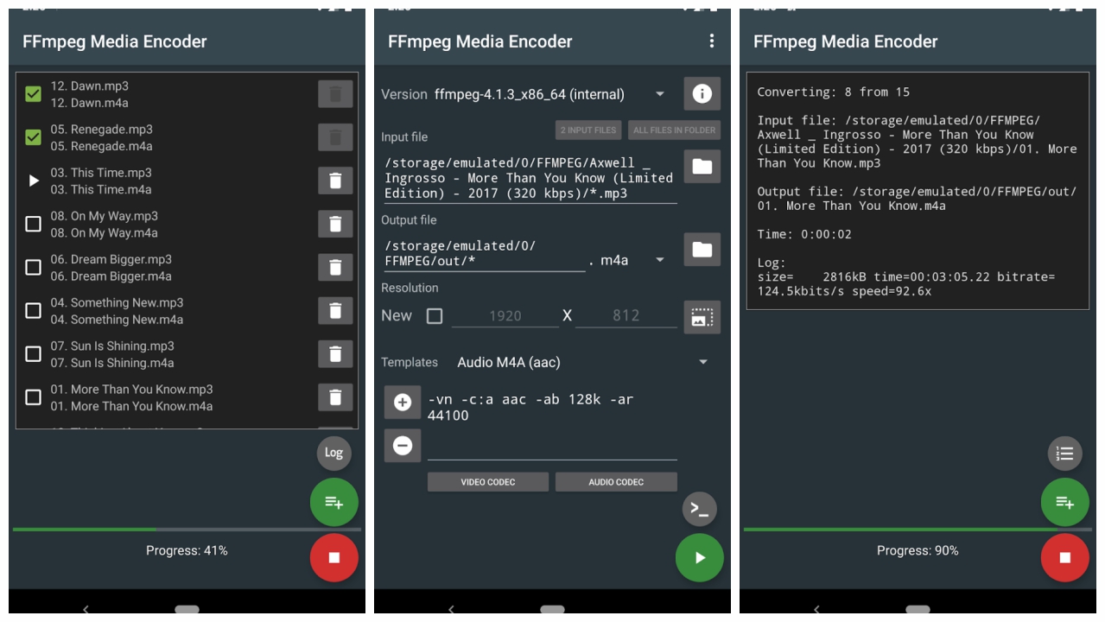
Task: Browse for output file folder
Action: (x=702, y=250)
